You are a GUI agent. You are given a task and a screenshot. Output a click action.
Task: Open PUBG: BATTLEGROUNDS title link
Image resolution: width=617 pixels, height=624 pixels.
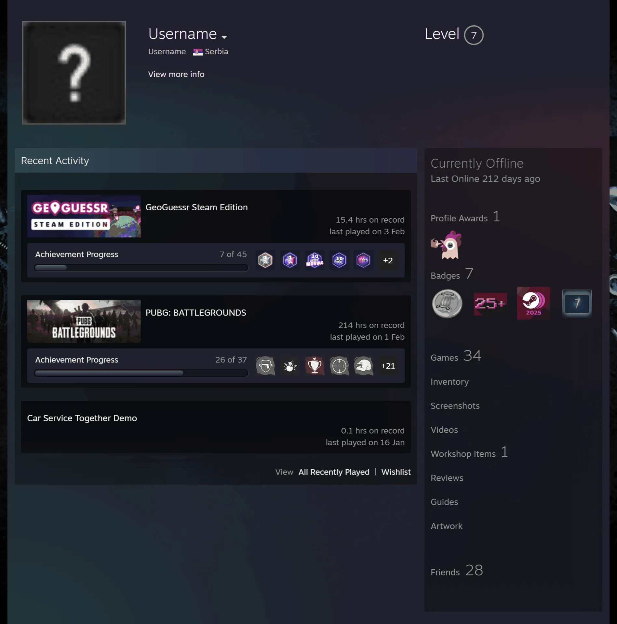pos(196,313)
